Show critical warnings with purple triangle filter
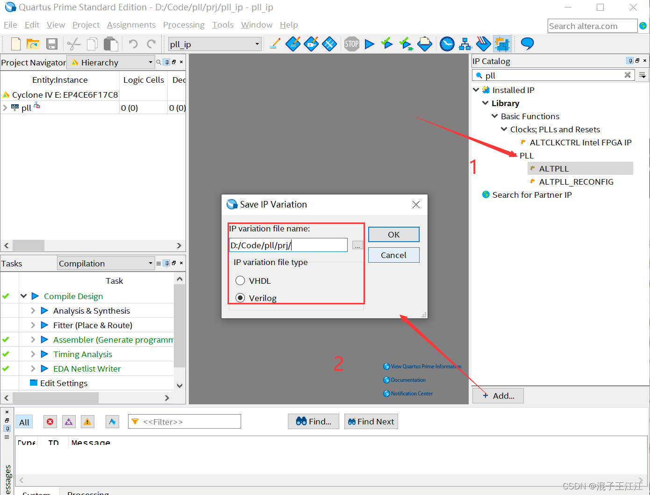Screen dimensions: 650x495 coord(69,422)
